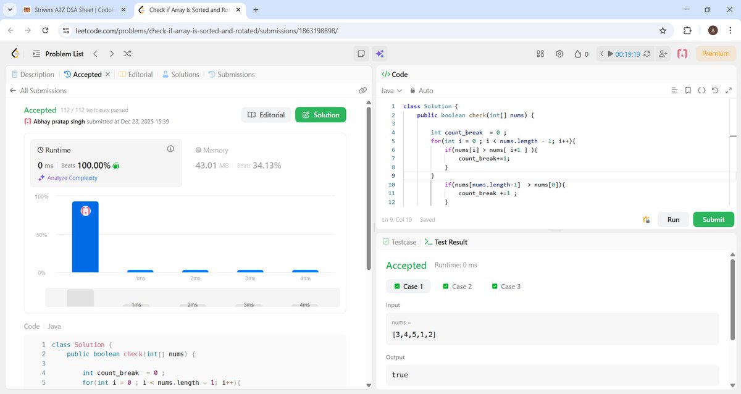The image size is (741, 394).
Task: Select Case 1 result
Action: (x=408, y=287)
